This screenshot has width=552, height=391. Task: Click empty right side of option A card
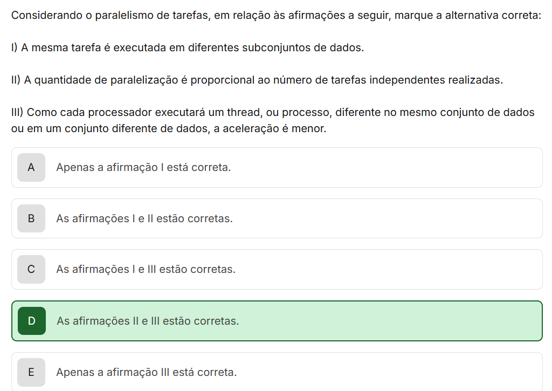pyautogui.click(x=431, y=167)
